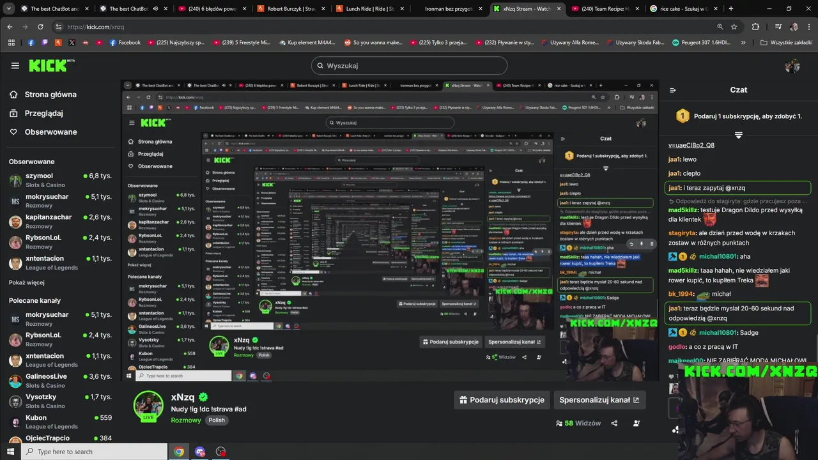This screenshot has width=818, height=460.
Task: Click Peugeot 307 1.6HDI bookmark
Action: (700, 43)
